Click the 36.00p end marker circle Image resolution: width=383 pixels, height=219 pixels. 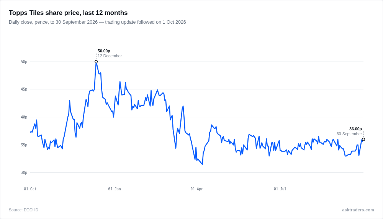(363, 140)
